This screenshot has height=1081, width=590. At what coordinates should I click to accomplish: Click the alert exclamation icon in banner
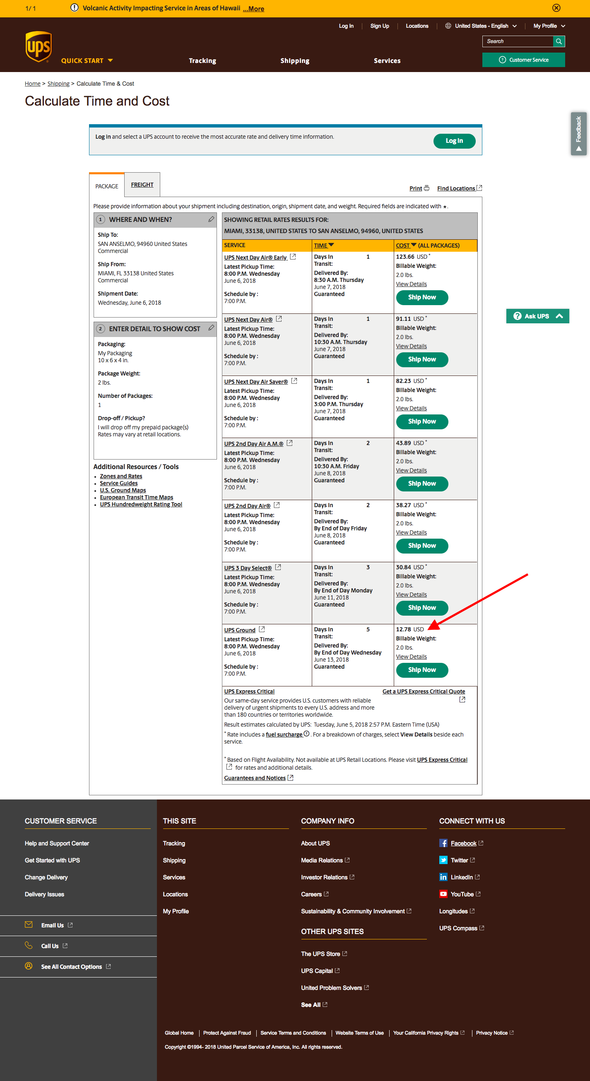74,8
